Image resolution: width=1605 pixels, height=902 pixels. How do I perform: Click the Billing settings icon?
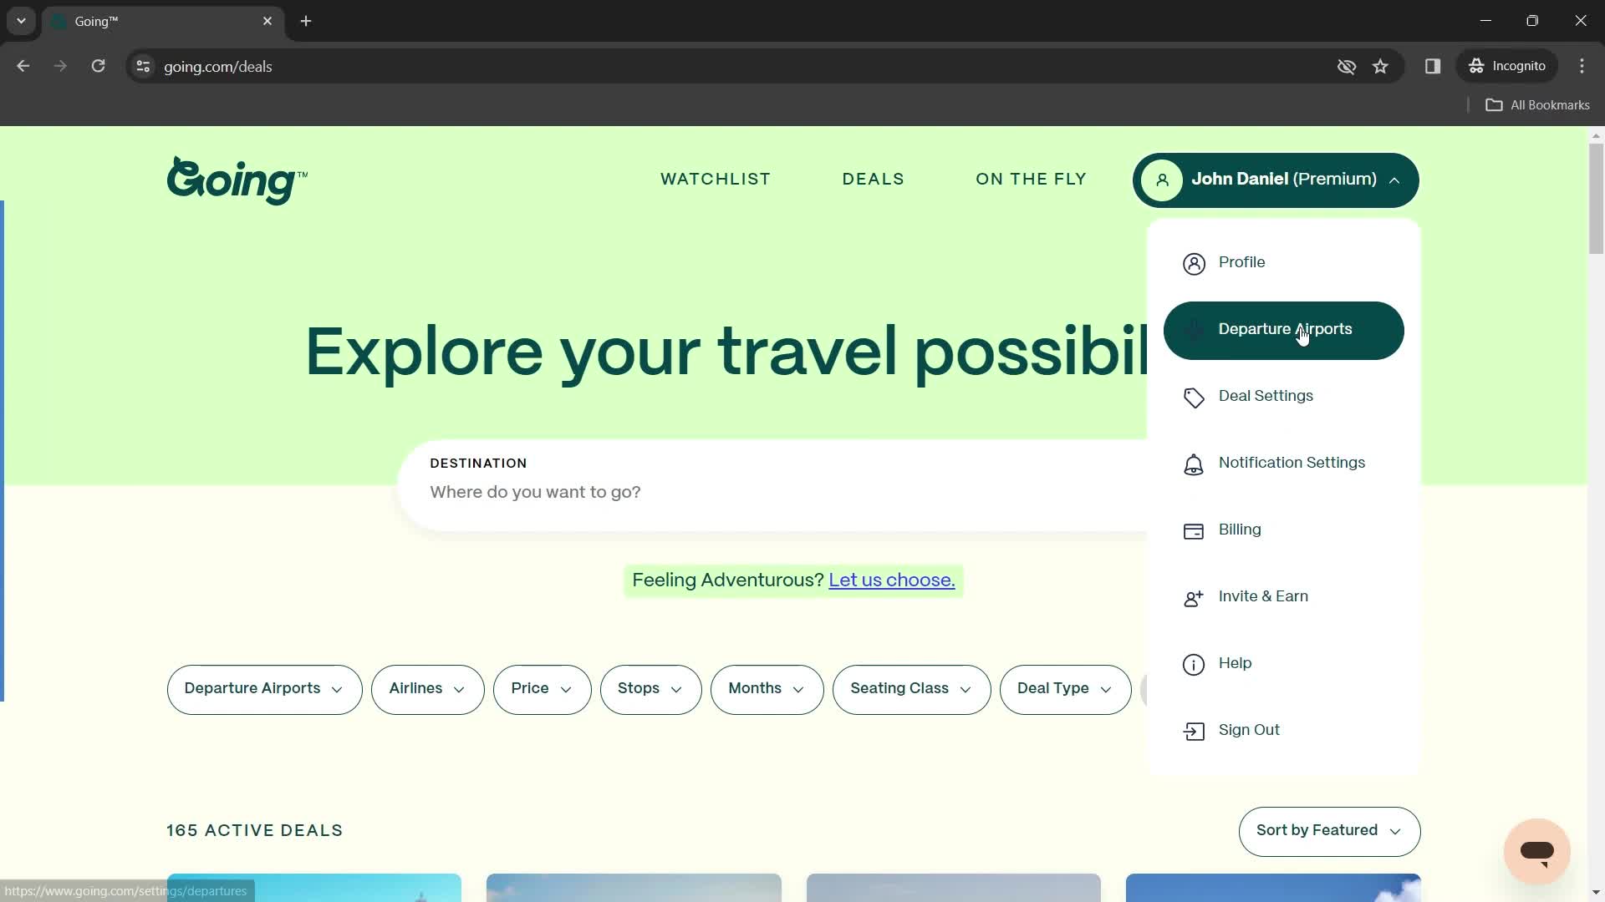click(x=1194, y=531)
